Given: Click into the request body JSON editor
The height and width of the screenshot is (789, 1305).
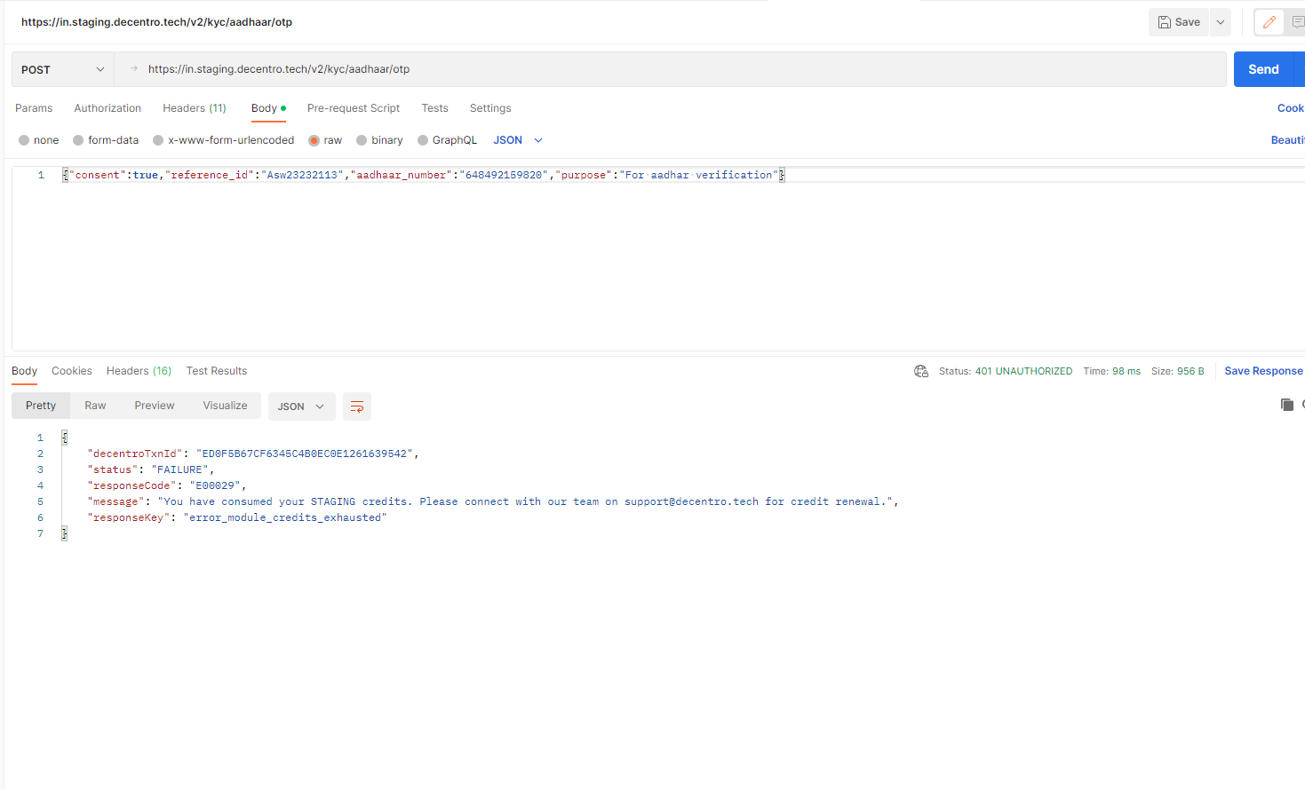Looking at the screenshot, I should [x=657, y=257].
